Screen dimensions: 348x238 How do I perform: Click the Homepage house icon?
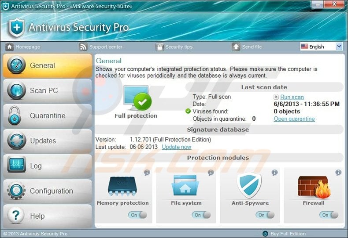[9, 47]
